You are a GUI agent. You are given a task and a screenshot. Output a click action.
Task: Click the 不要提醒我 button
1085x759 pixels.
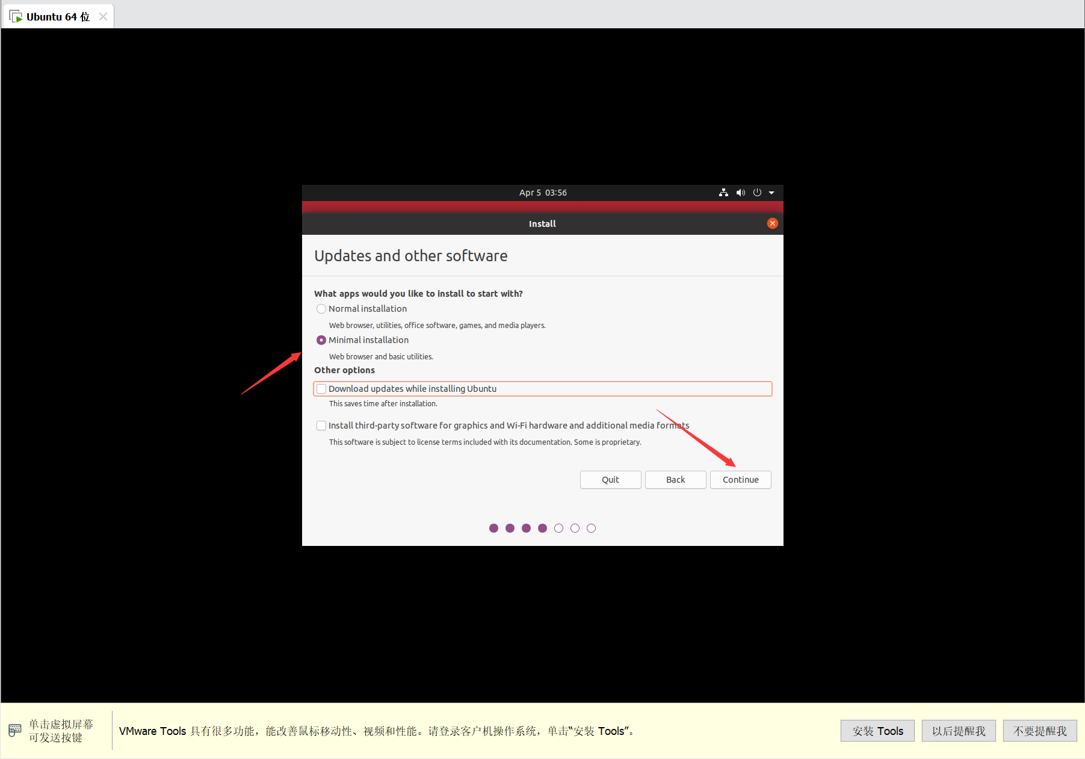(1040, 731)
